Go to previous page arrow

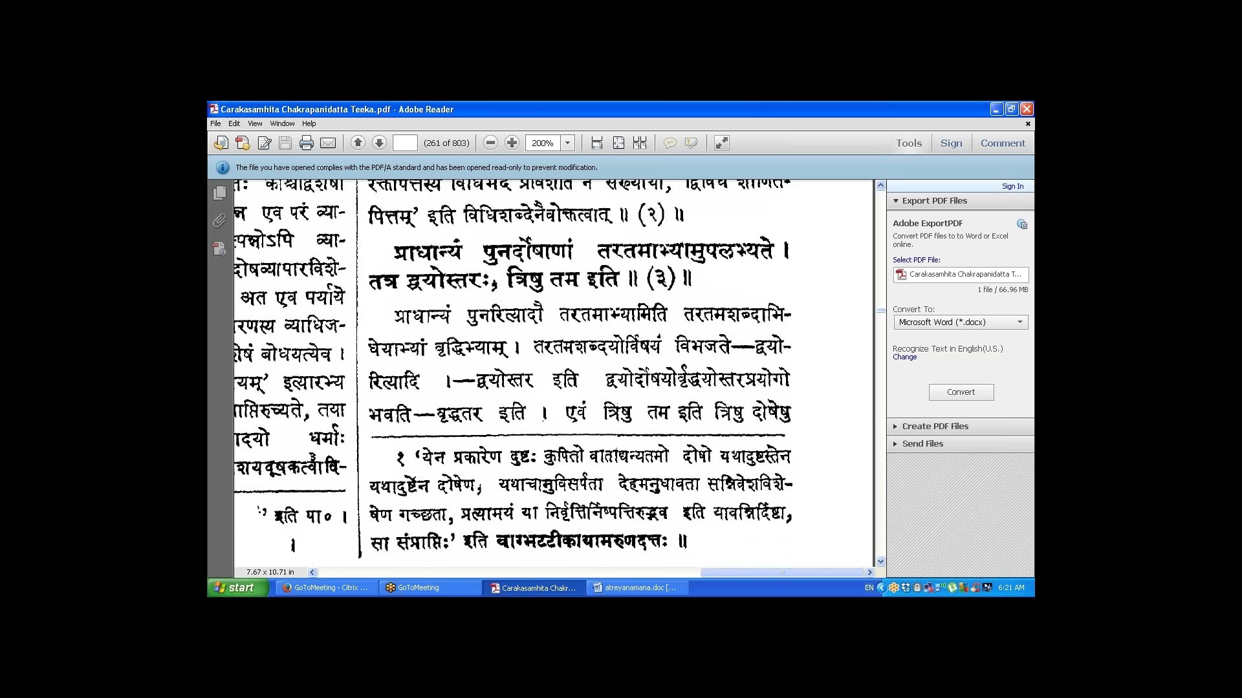[358, 143]
